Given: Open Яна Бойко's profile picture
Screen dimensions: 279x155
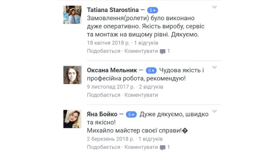Looking at the screenshot, I should [72, 119].
